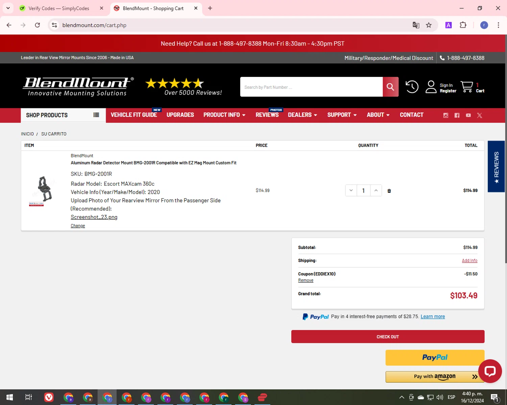
Task: Open Upgrades menu item
Action: [x=180, y=115]
